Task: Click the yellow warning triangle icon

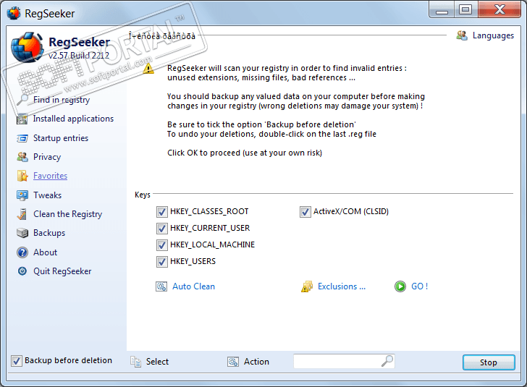Action: (x=148, y=69)
